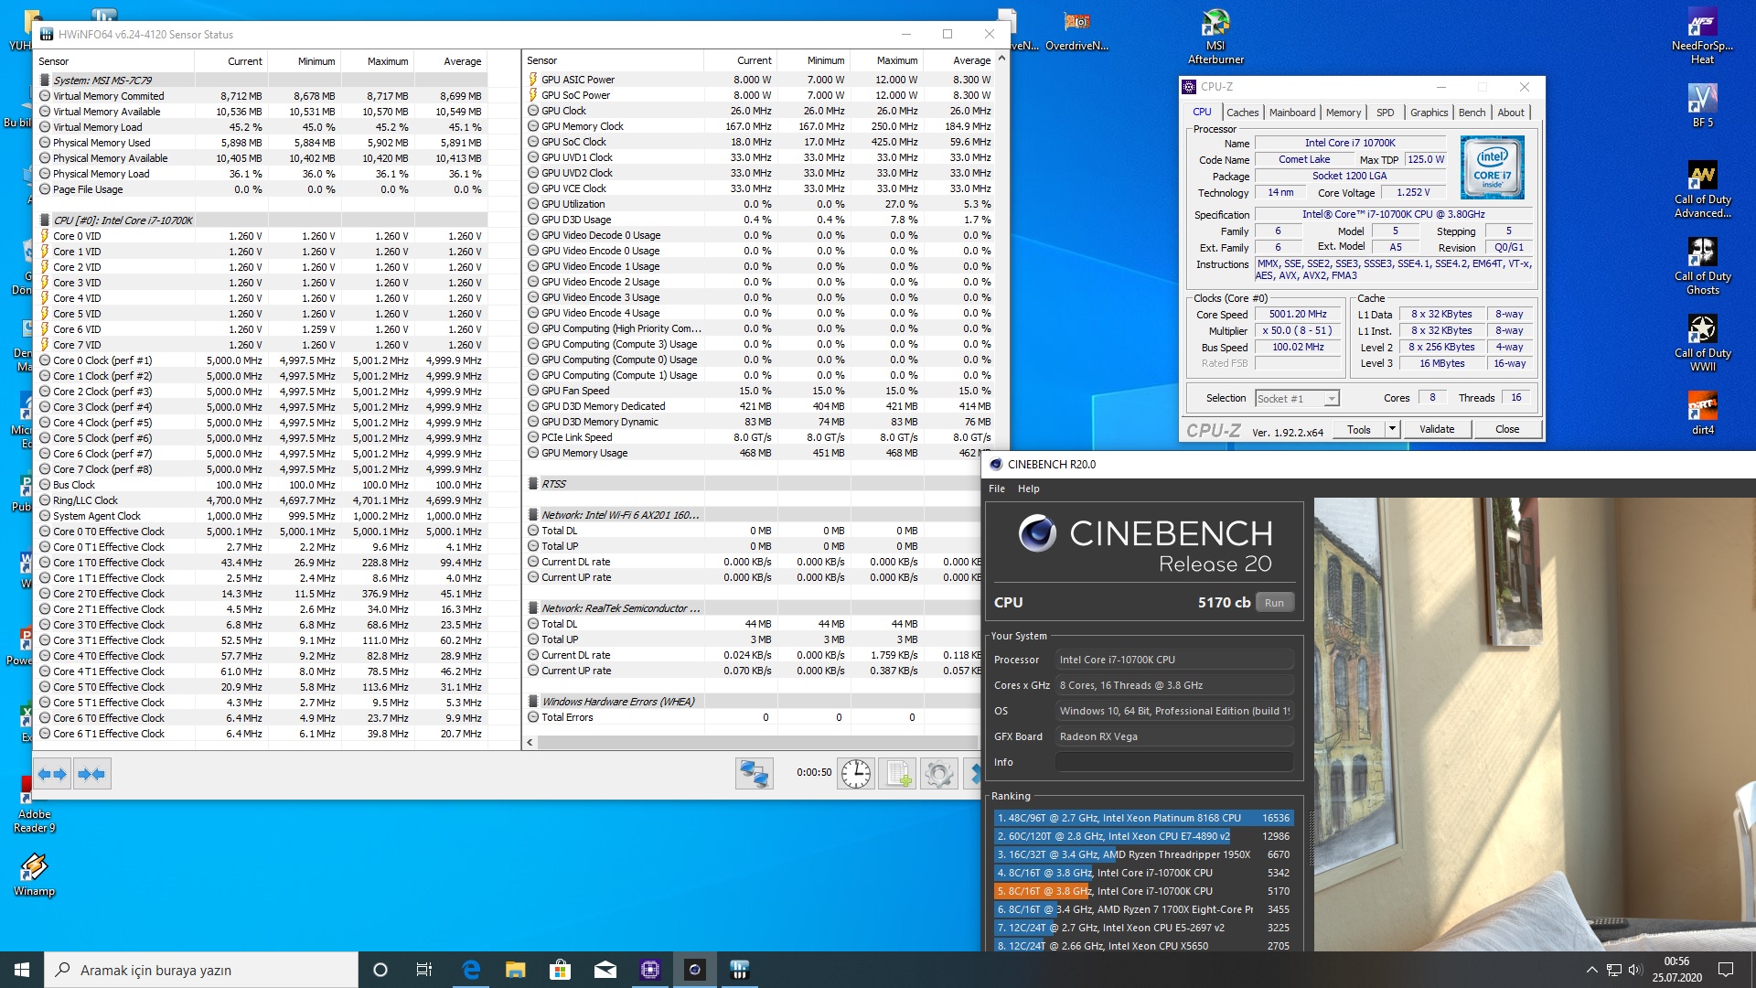The width and height of the screenshot is (1756, 988).
Task: Open MSI Afterburner desktop shortcut
Action: point(1215,37)
